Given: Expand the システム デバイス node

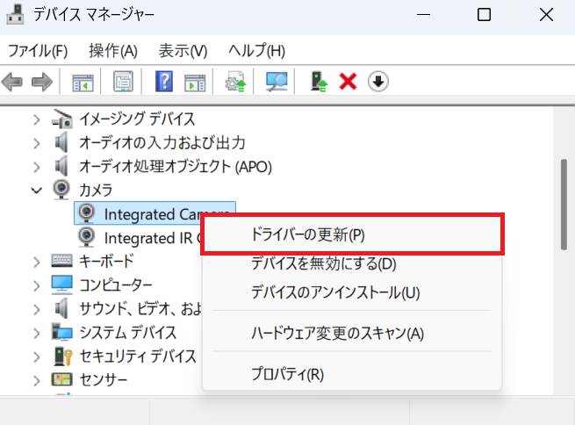Looking at the screenshot, I should (x=36, y=333).
